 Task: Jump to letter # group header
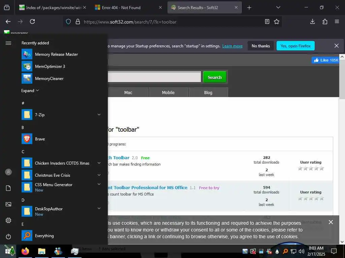click(23, 103)
